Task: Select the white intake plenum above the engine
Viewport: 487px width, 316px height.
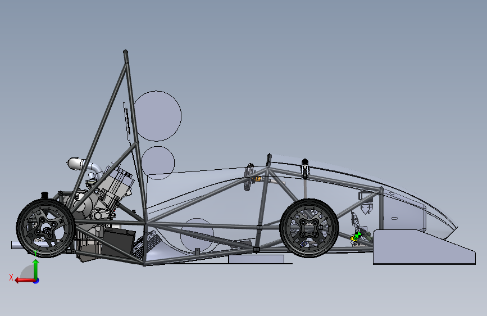Action: (x=76, y=164)
